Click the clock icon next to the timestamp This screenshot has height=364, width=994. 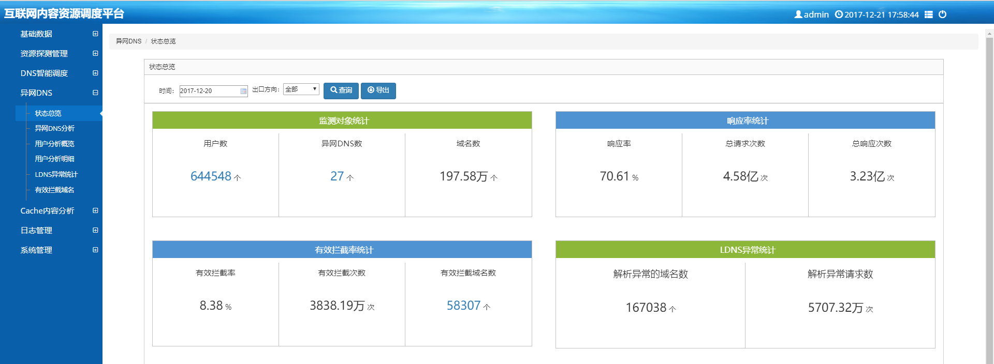click(839, 14)
